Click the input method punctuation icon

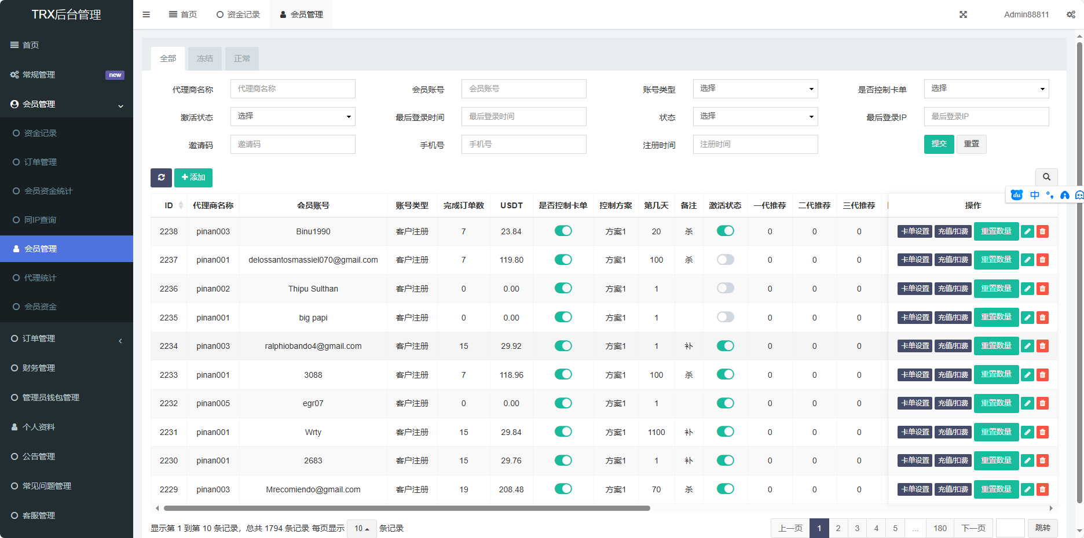(1050, 195)
